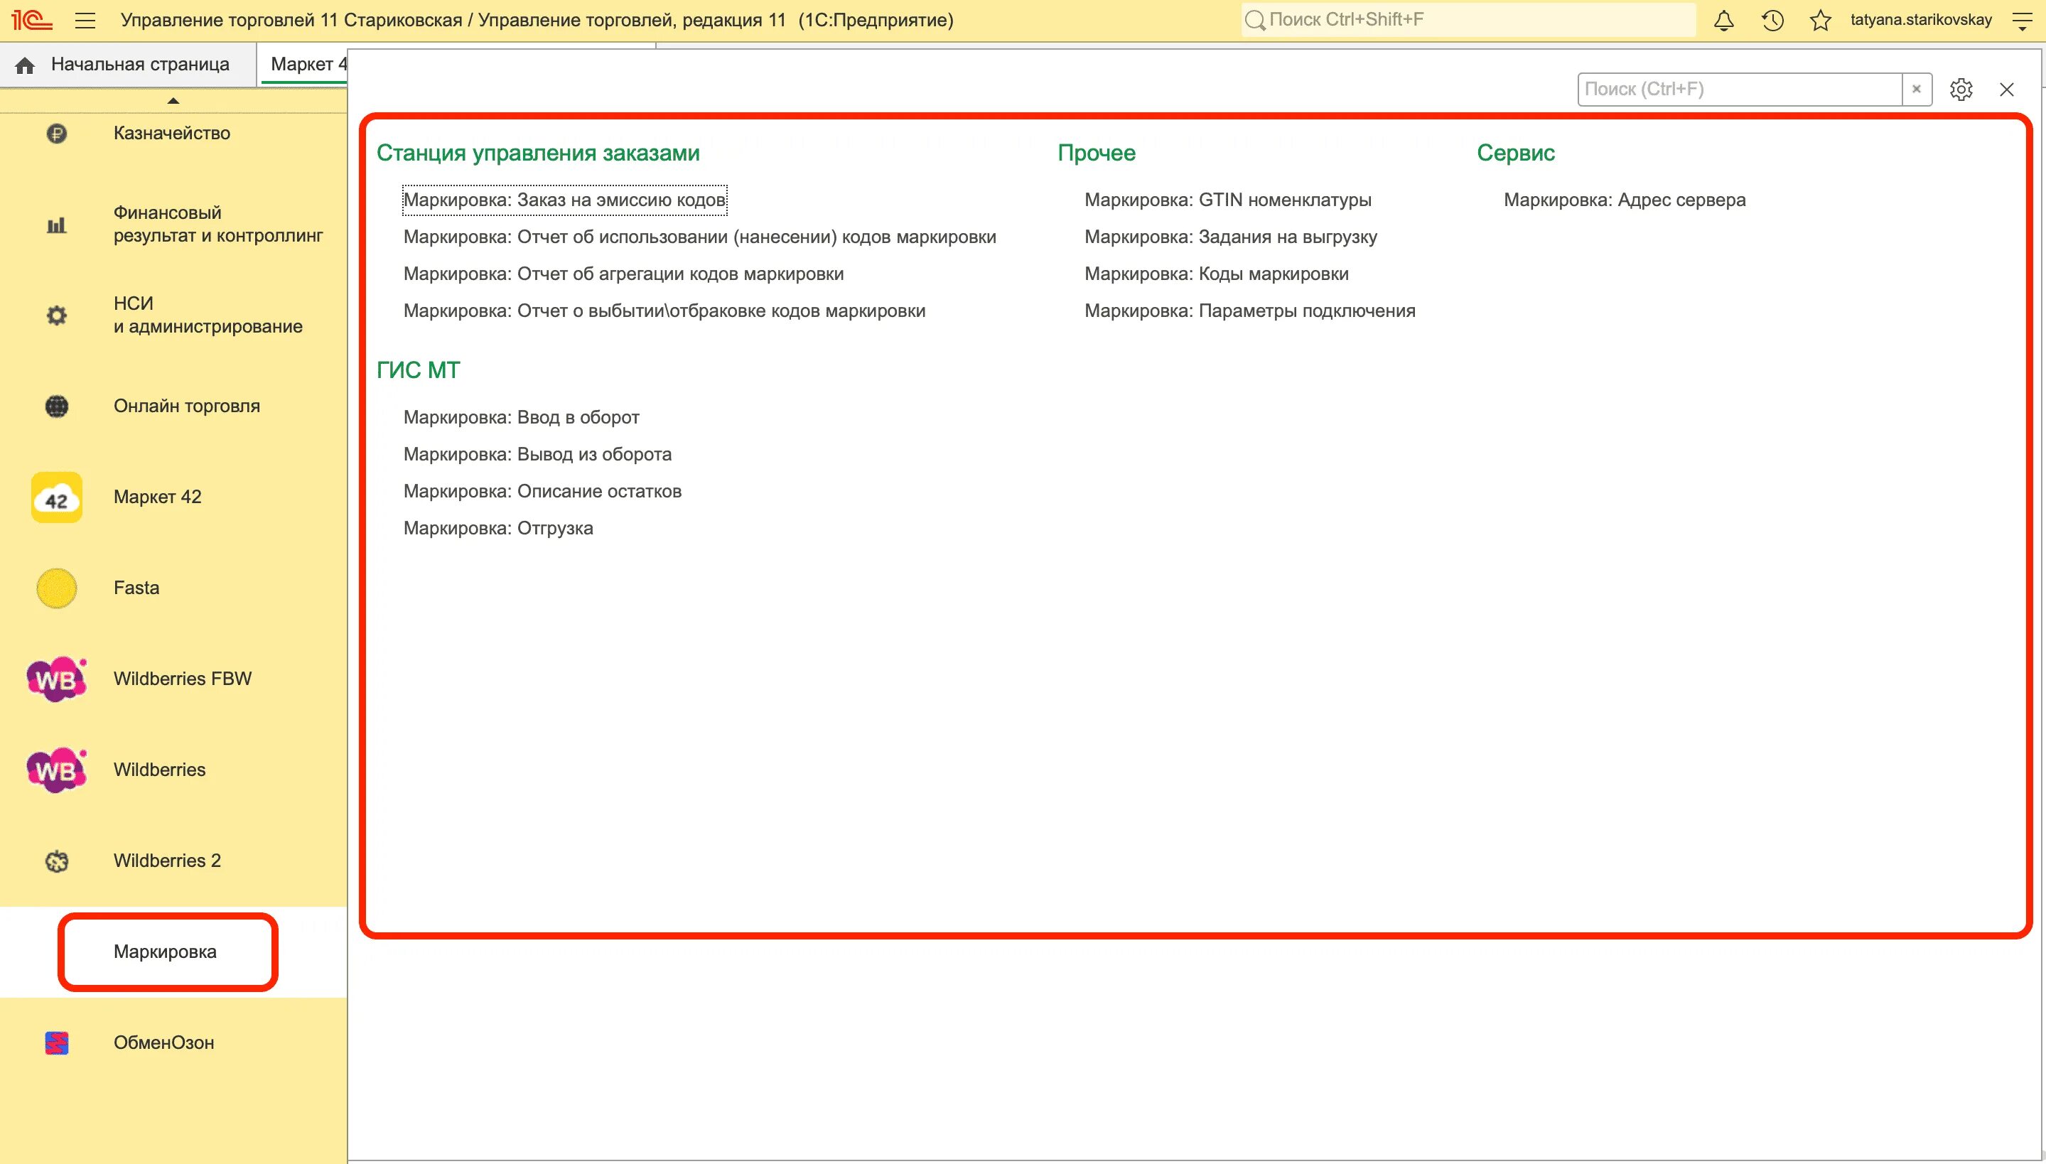Open favorites star icon
The height and width of the screenshot is (1164, 2046).
click(1820, 20)
